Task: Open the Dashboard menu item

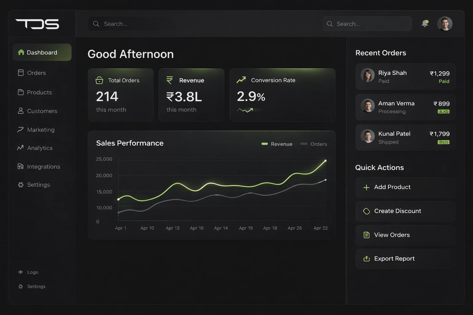Action: (42, 52)
